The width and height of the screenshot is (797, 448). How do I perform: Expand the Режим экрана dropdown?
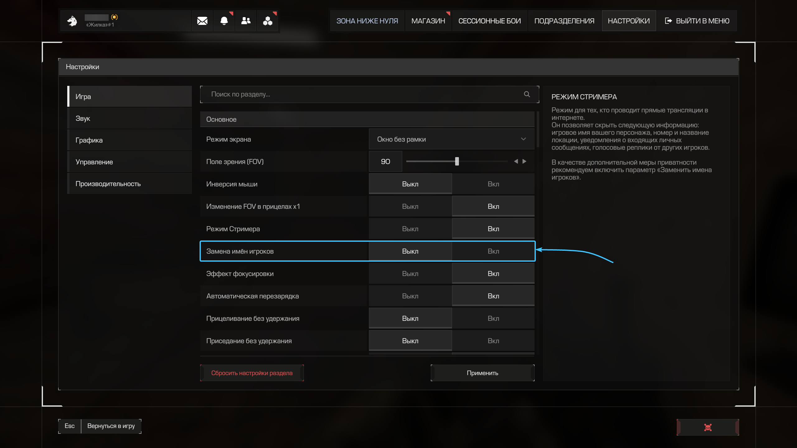(x=451, y=139)
